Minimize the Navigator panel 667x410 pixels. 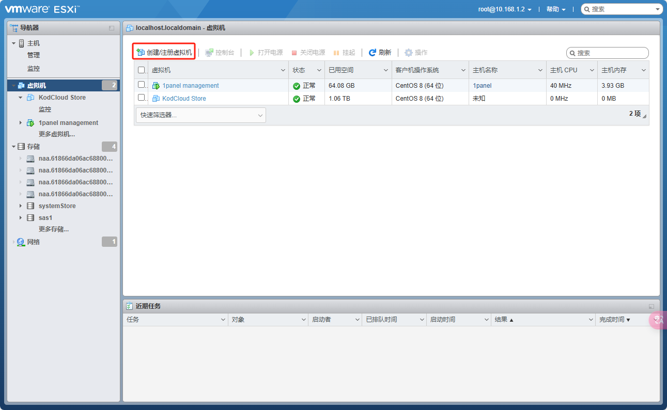112,28
